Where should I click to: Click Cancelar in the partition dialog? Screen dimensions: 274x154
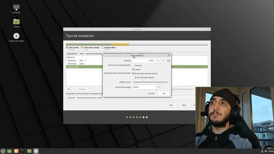151,93
